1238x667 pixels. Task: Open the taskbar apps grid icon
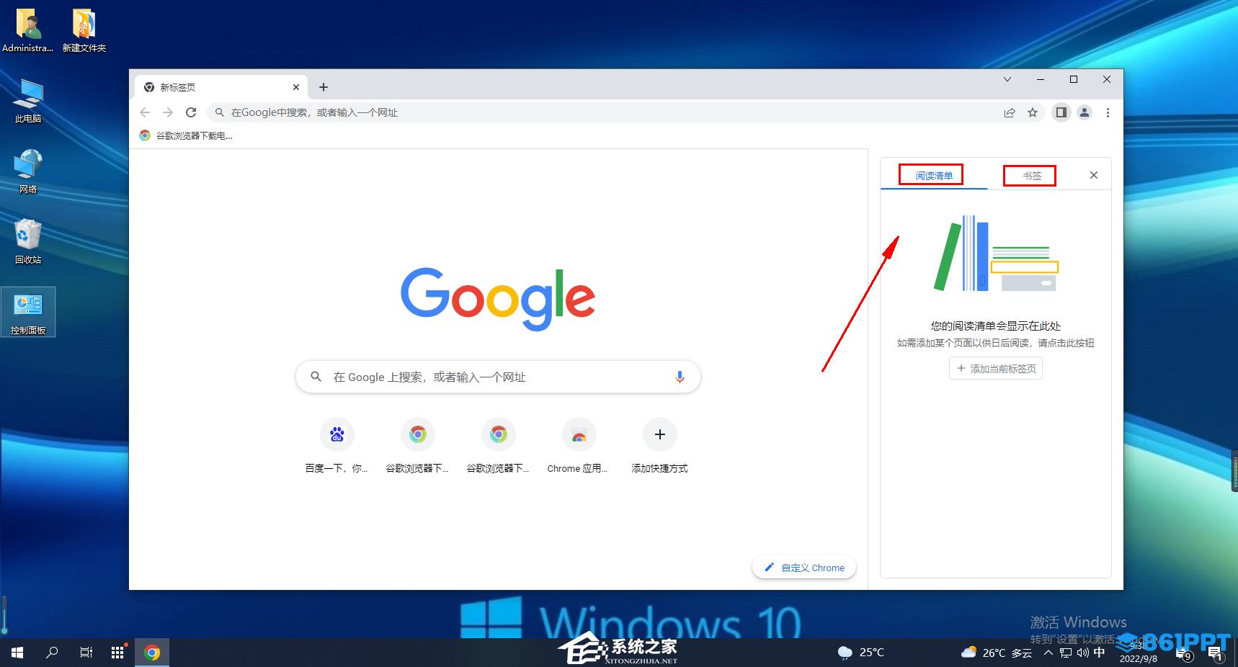[118, 653]
